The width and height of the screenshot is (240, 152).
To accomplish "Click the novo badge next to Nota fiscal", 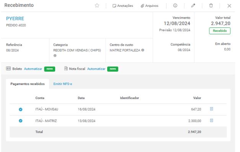I will (x=113, y=69).
